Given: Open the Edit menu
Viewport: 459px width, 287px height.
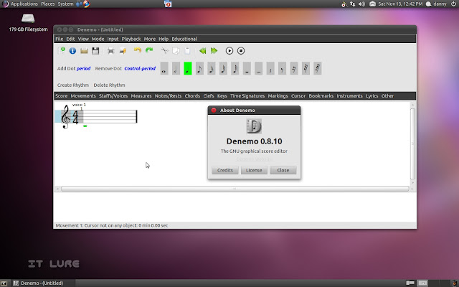Looking at the screenshot, I should (70, 39).
